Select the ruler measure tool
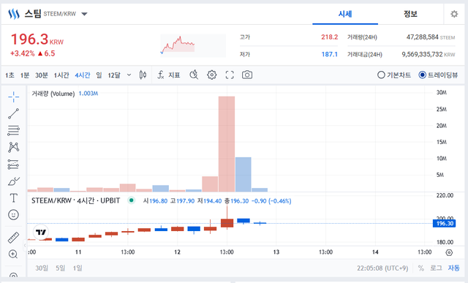 coord(13,238)
